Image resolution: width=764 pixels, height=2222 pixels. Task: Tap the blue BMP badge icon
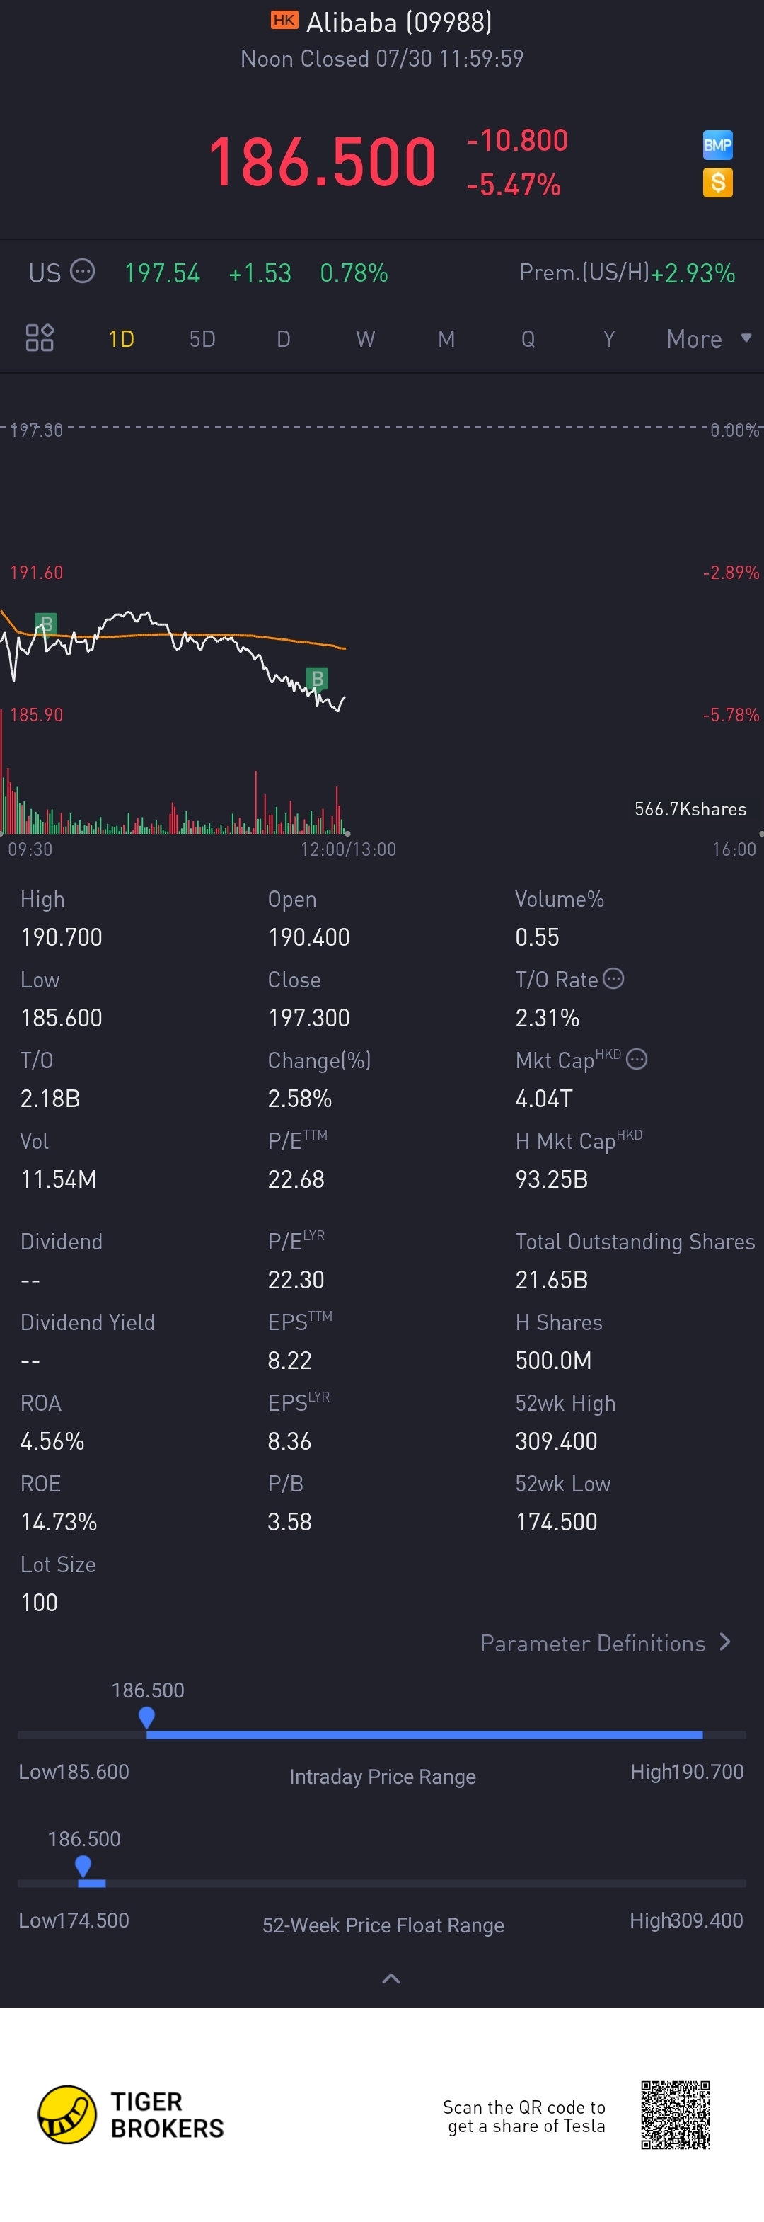717,145
